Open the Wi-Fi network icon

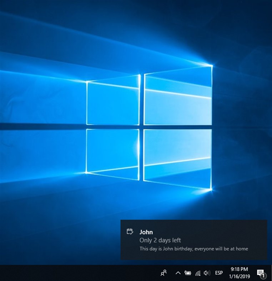198,273
